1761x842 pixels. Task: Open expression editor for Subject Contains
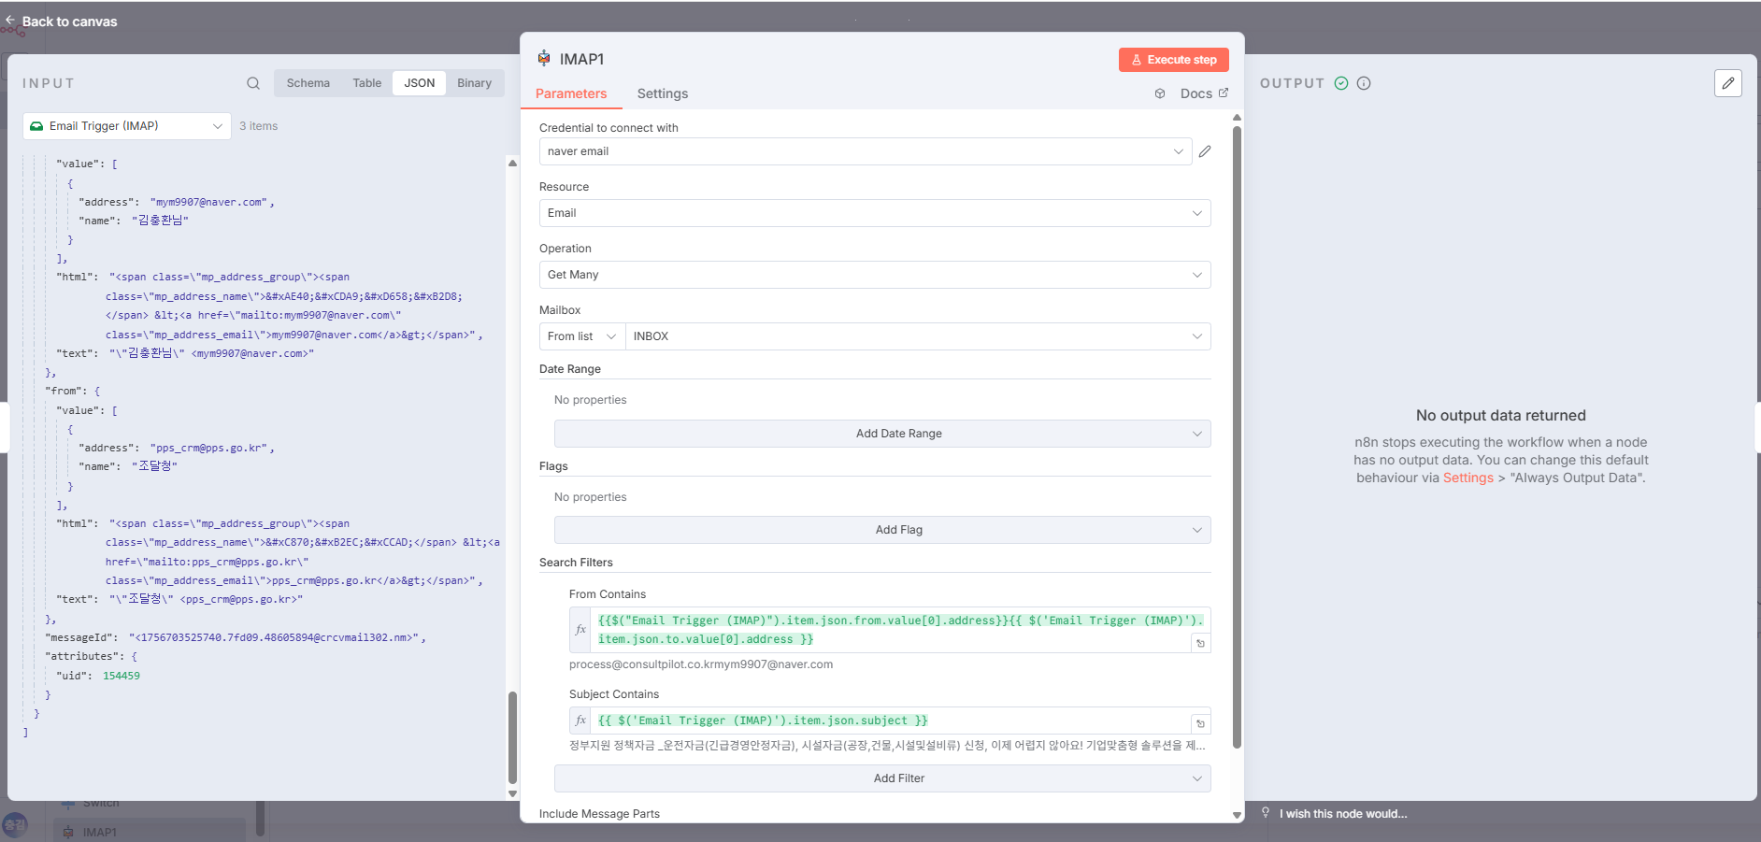coord(1200,723)
